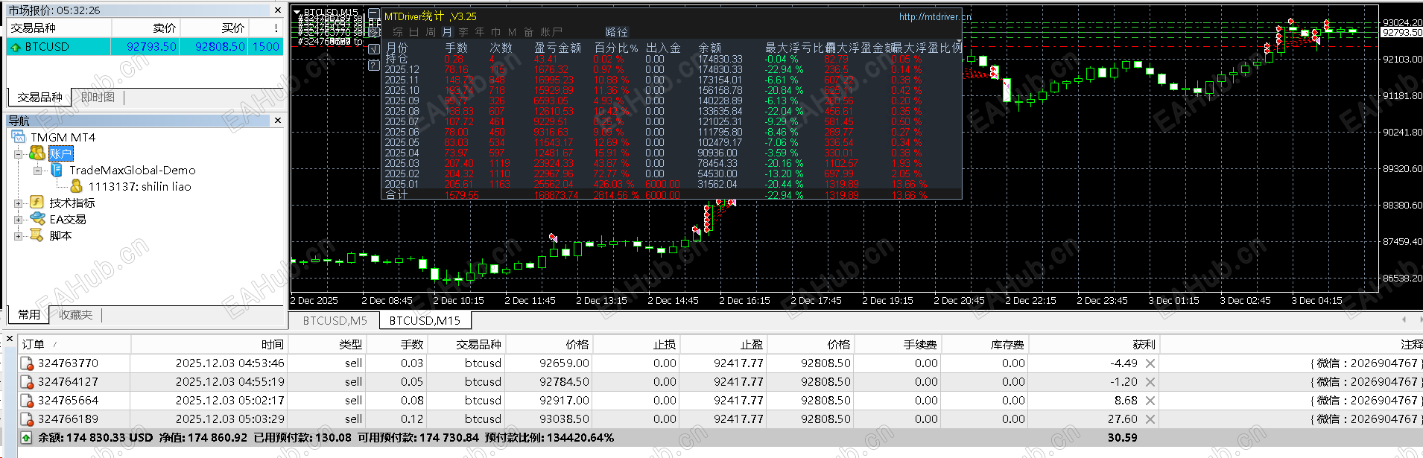Select the 备 tab in MTDriver
Viewport: 1423px width, 458px height.
[x=529, y=32]
